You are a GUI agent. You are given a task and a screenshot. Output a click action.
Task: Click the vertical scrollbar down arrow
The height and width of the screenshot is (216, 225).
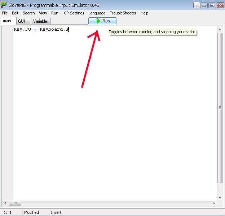pos(220,198)
